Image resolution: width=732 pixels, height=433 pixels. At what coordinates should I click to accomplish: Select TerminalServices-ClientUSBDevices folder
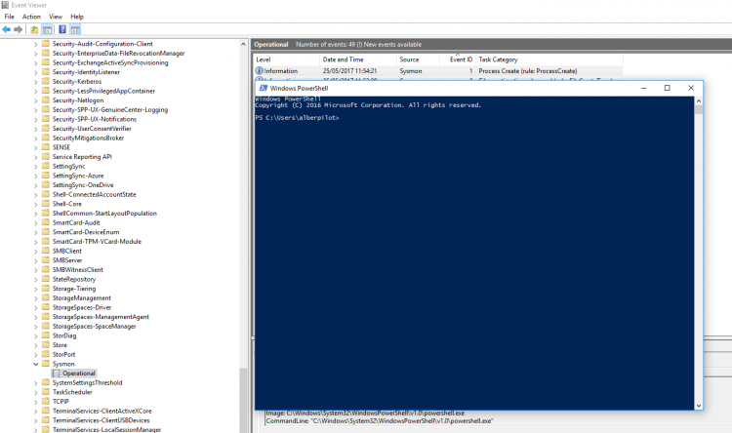point(101,420)
